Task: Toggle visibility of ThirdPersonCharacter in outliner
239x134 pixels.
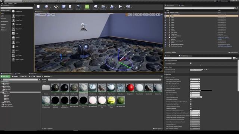Action: click(165, 46)
